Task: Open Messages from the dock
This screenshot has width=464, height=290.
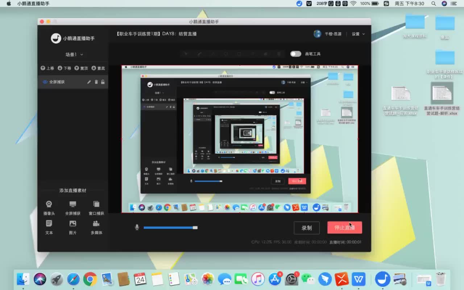Action: click(225, 279)
